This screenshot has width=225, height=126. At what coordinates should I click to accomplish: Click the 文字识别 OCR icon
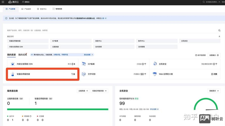[x=84, y=74]
